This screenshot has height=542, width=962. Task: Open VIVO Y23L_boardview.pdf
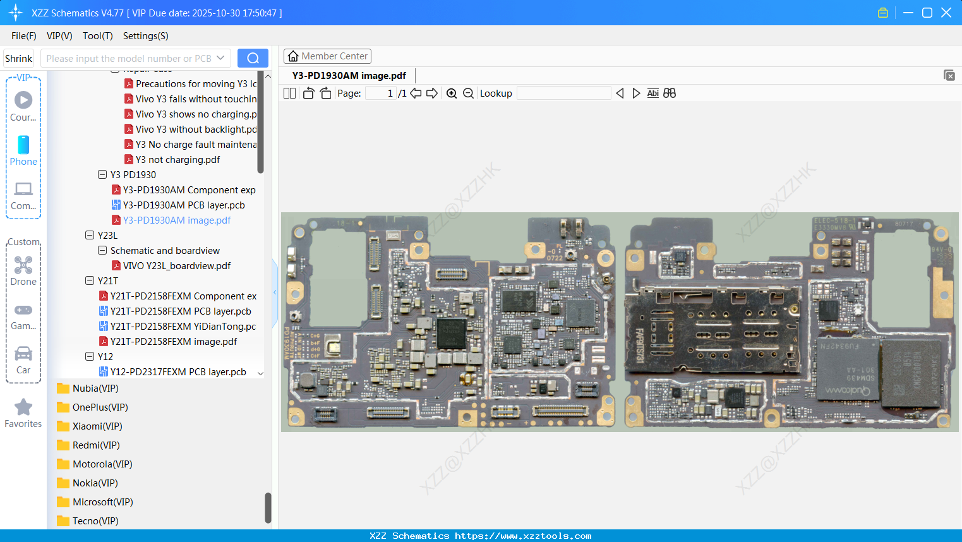pyautogui.click(x=171, y=265)
